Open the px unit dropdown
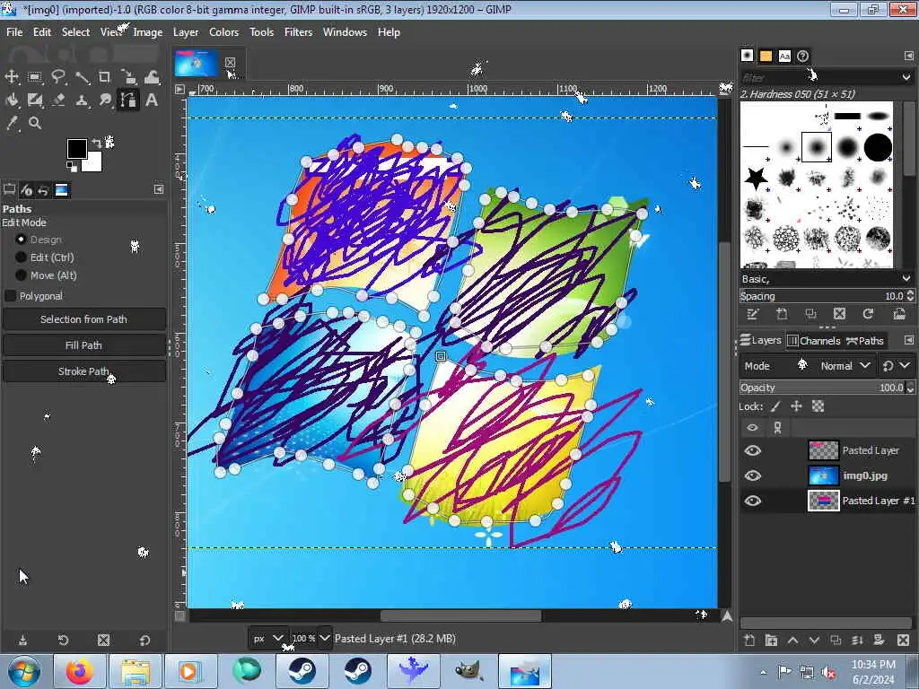Screen dimensions: 919x689 267,639
